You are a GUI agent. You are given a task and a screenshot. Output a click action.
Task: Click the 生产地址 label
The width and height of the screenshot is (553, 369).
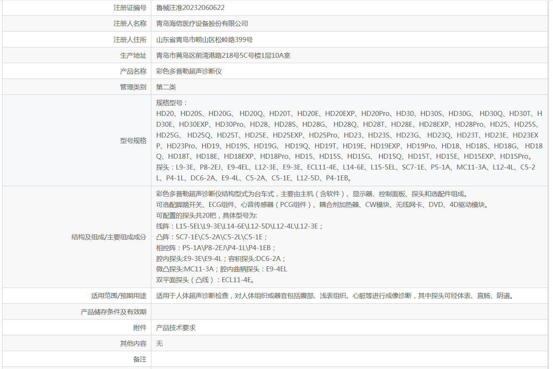pyautogui.click(x=133, y=55)
